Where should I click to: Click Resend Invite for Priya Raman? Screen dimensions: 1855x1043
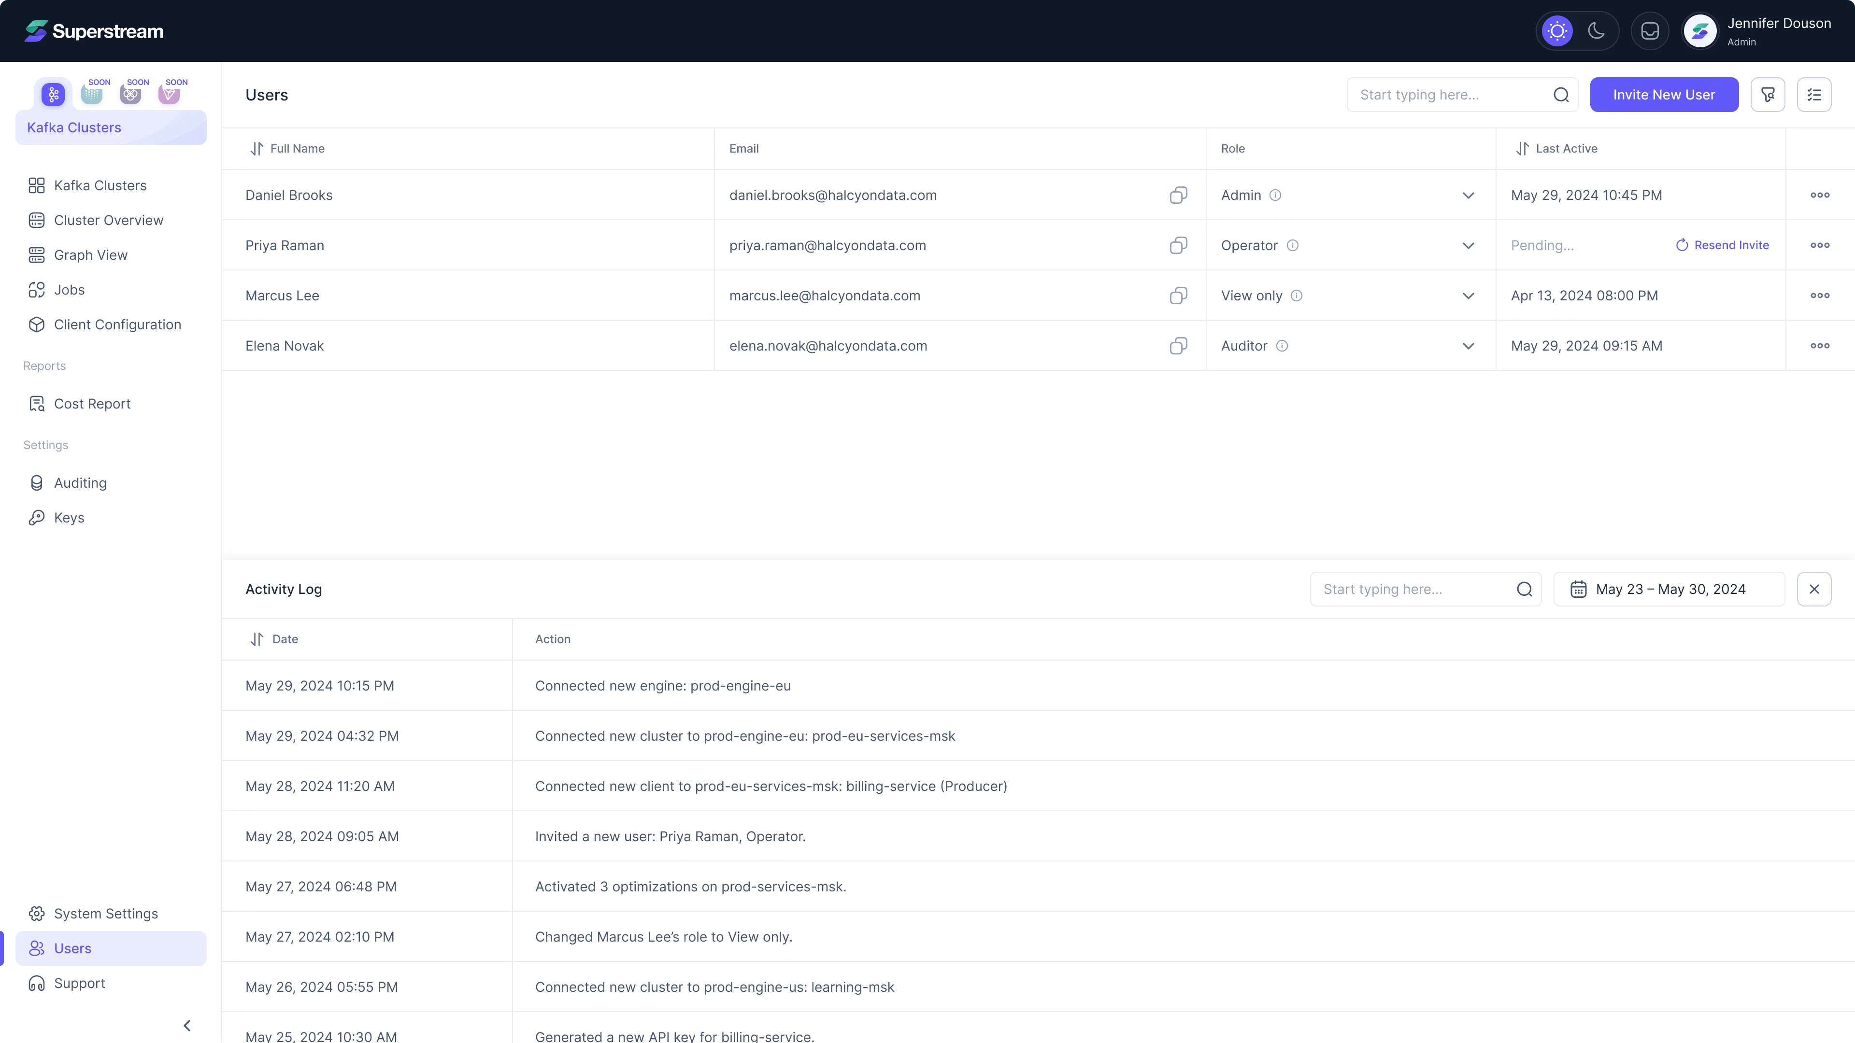(x=1722, y=245)
